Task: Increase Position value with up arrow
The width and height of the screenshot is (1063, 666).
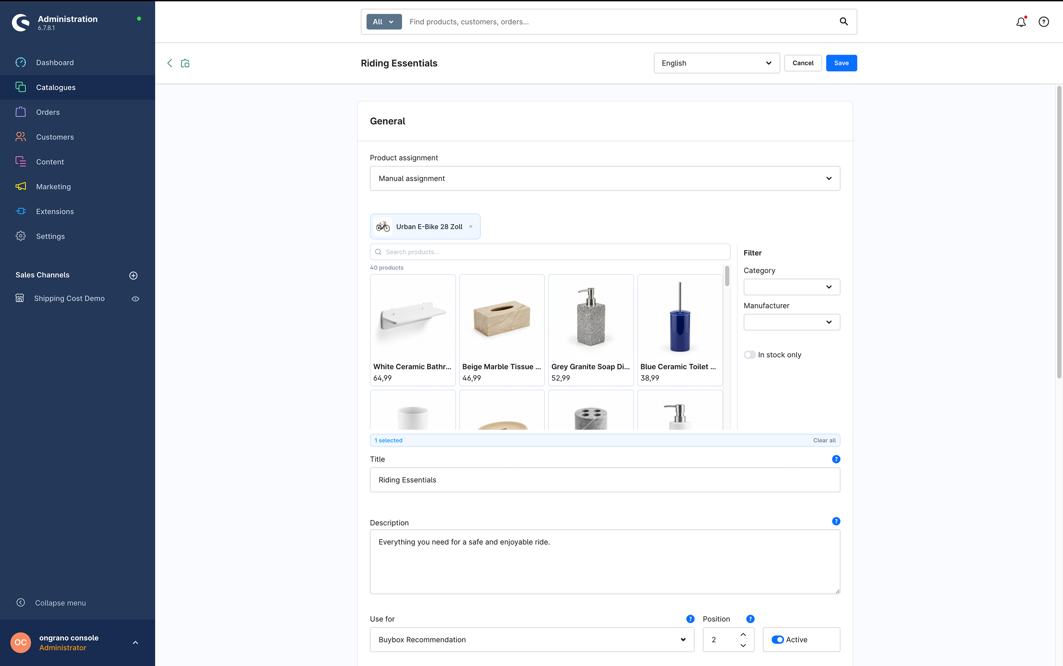Action: click(x=743, y=634)
